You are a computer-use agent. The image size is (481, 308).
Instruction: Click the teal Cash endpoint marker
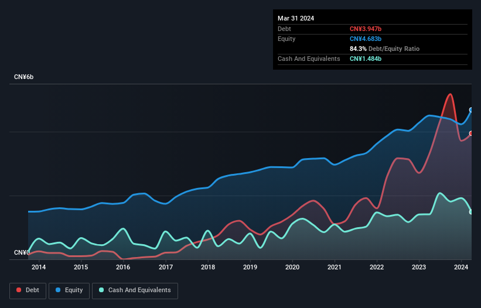(x=472, y=212)
